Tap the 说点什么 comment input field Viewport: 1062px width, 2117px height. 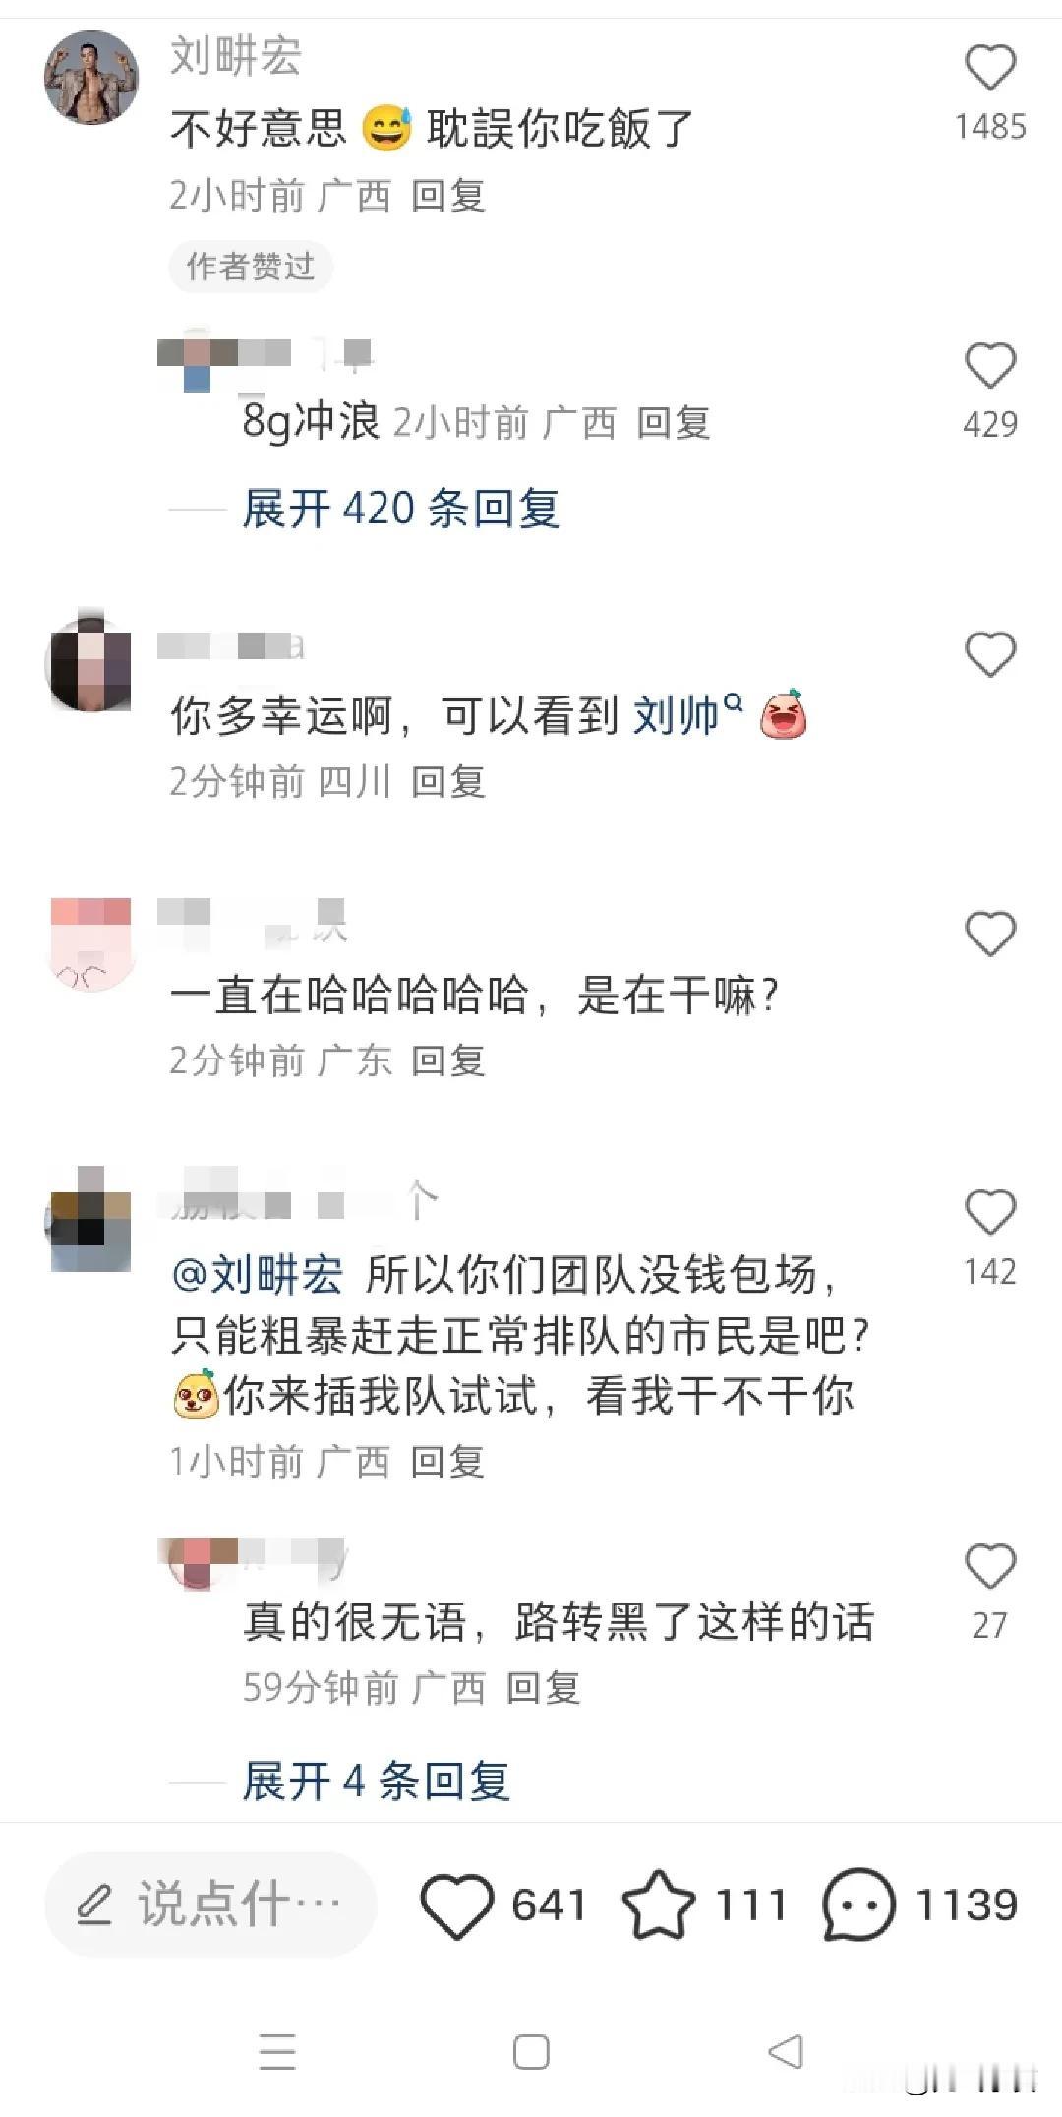click(210, 1905)
